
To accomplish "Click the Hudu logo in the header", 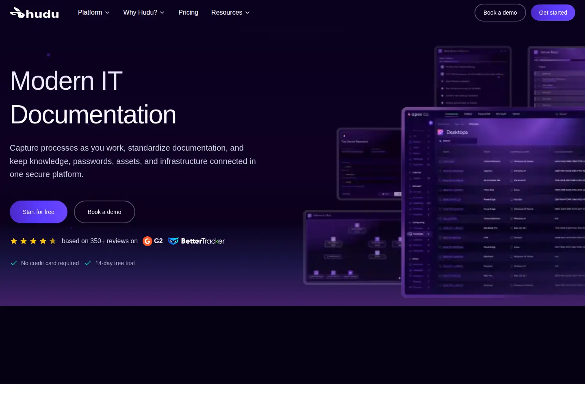I will 34,13.
